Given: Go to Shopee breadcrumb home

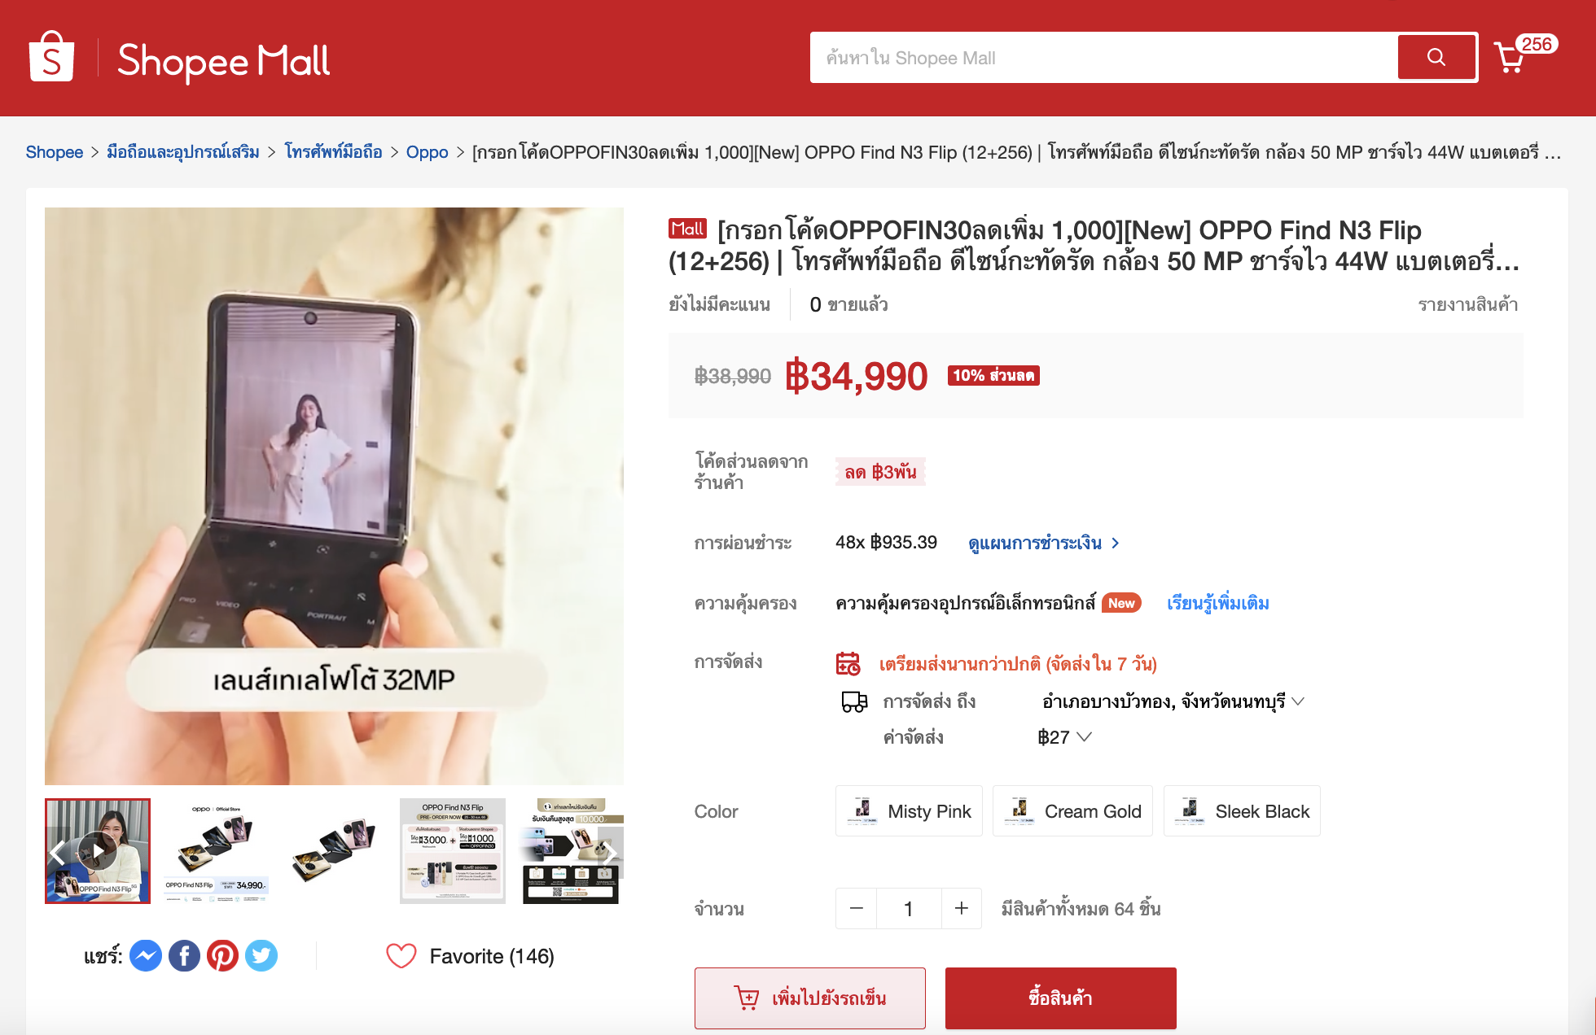Looking at the screenshot, I should (54, 152).
